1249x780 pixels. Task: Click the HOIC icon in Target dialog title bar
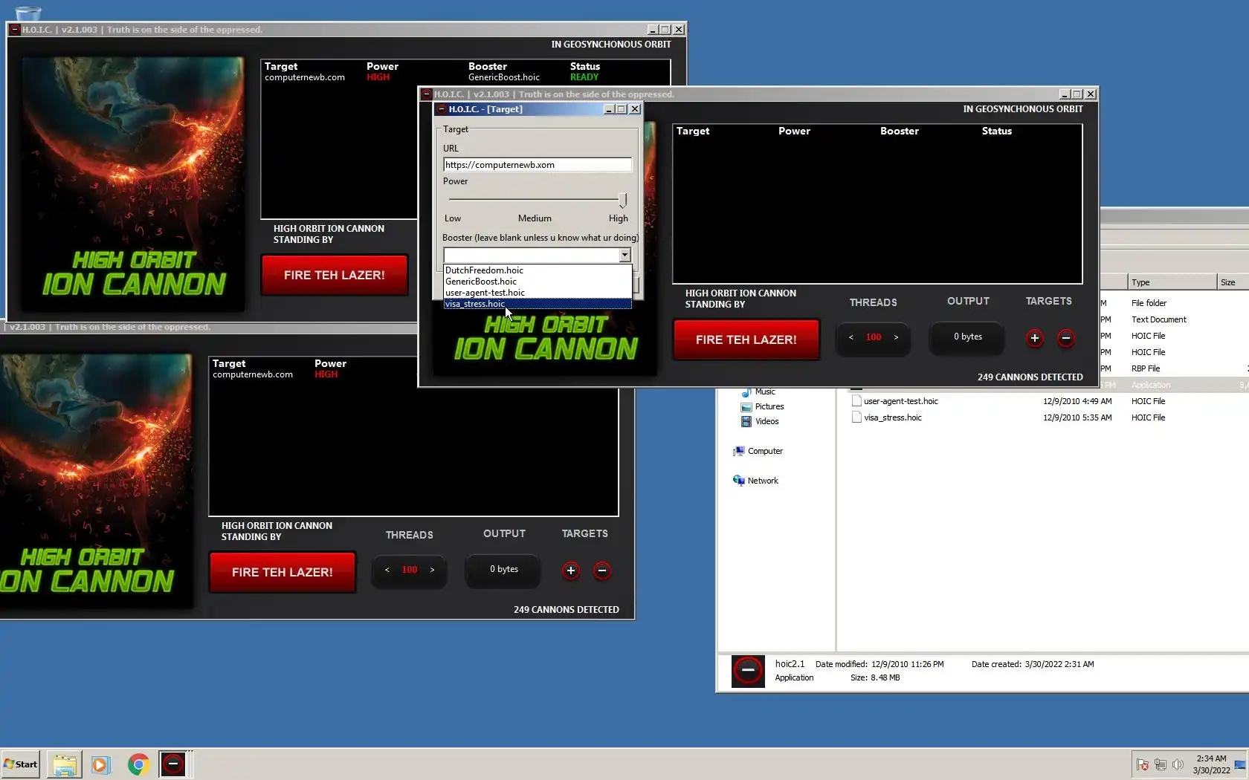441,109
